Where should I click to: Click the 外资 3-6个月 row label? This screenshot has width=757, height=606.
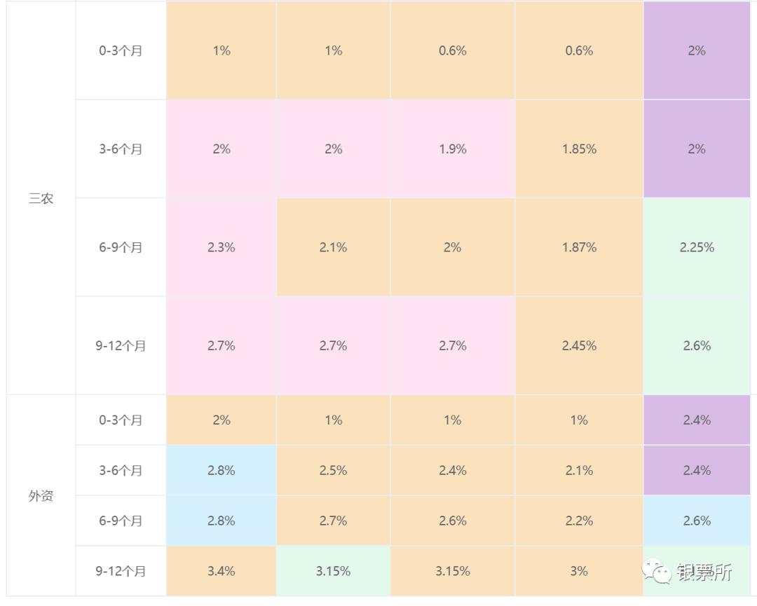coord(121,470)
